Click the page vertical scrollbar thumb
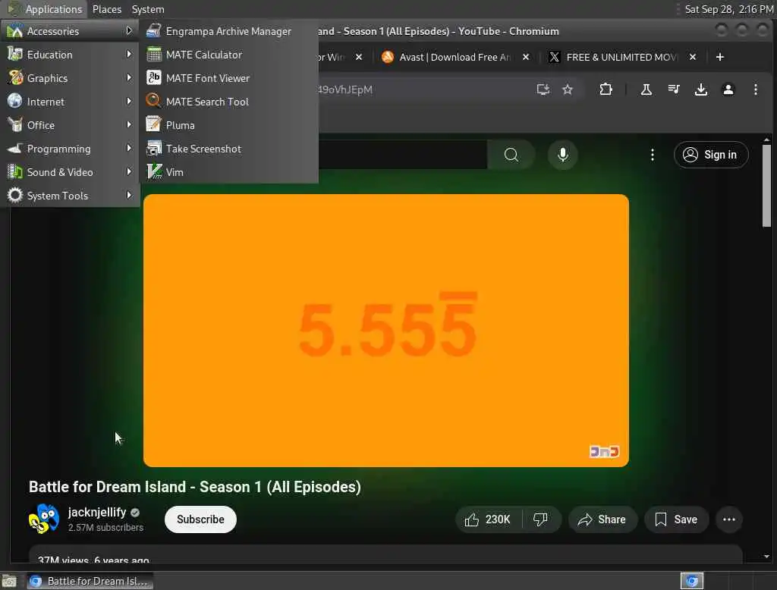Image resolution: width=777 pixels, height=590 pixels. pos(766,185)
